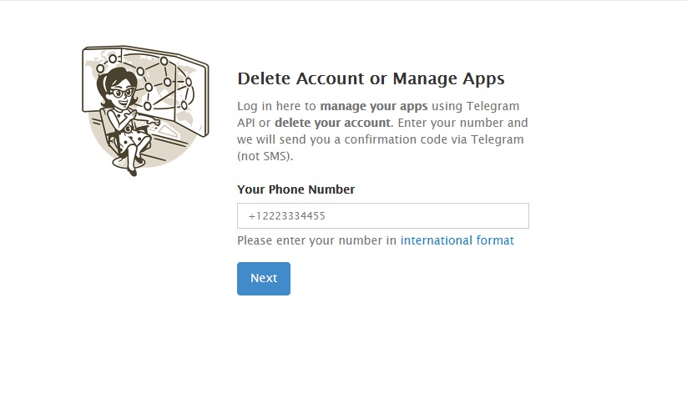Click the 'Please enter your number in' text
The image size is (687, 414).
317,240
